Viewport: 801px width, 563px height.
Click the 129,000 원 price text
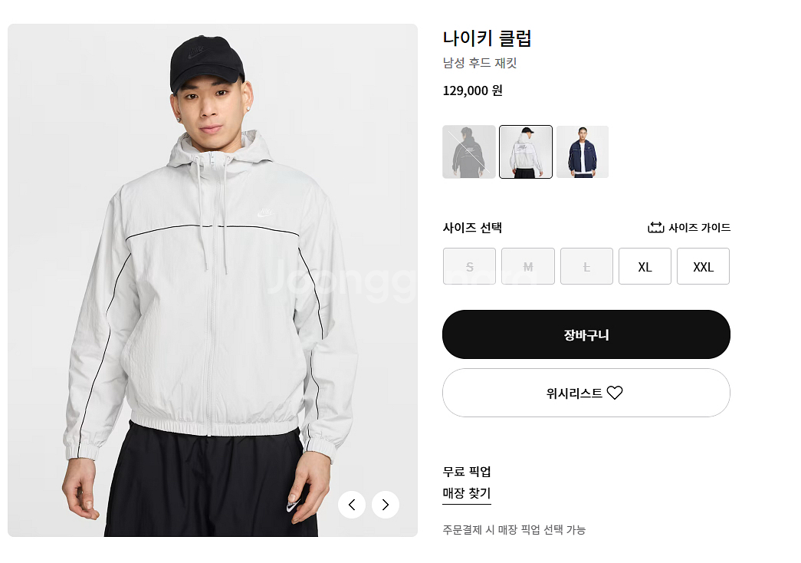[x=472, y=91]
